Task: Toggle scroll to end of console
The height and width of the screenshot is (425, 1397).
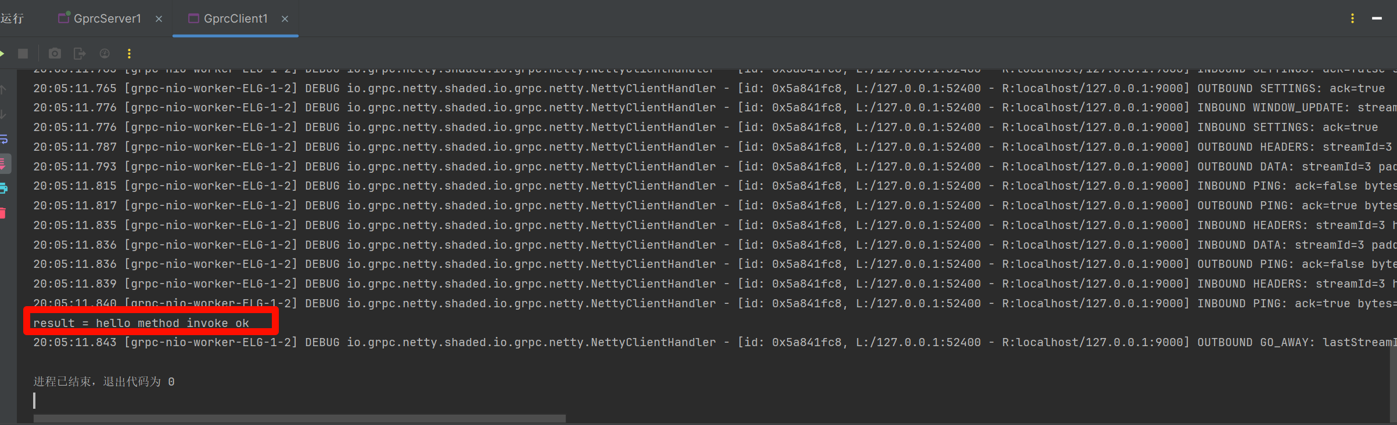Action: click(x=3, y=164)
